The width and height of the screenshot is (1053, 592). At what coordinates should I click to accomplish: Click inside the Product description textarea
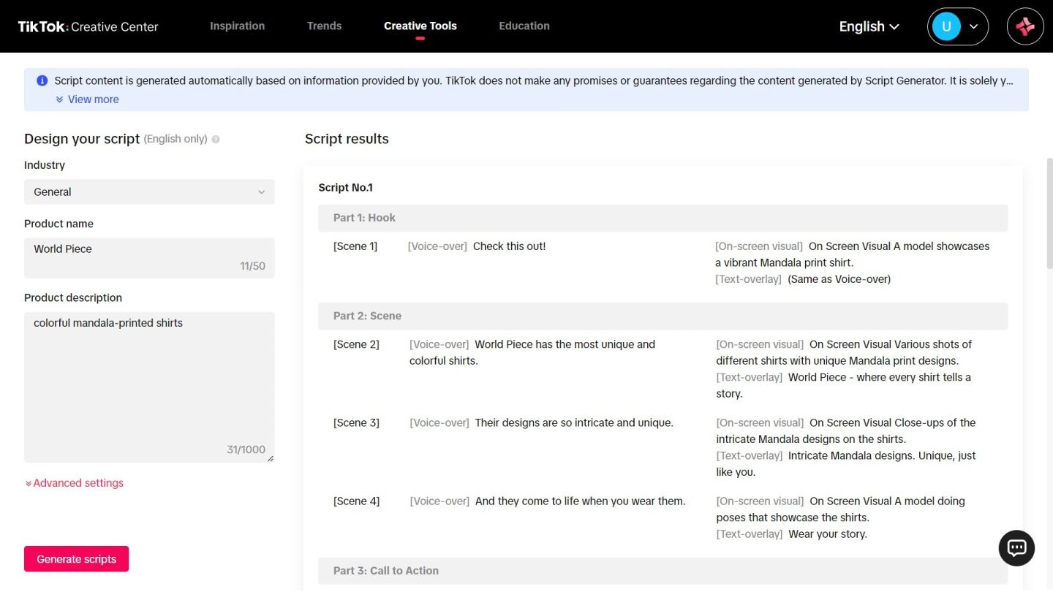point(149,380)
